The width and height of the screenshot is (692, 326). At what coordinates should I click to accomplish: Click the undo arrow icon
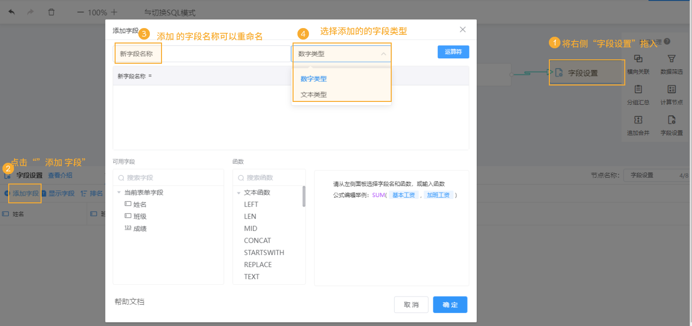click(x=11, y=12)
